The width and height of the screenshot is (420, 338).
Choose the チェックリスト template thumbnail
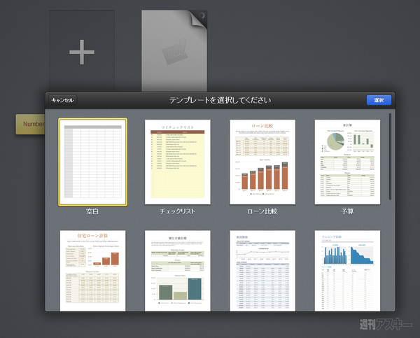click(x=178, y=162)
